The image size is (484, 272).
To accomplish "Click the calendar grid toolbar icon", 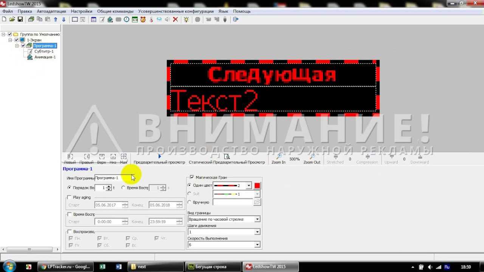I will click(x=94, y=19).
